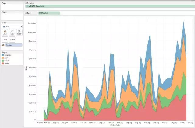Click the Nov '10 axis label
This screenshot has width=195, height=128.
(40, 123)
